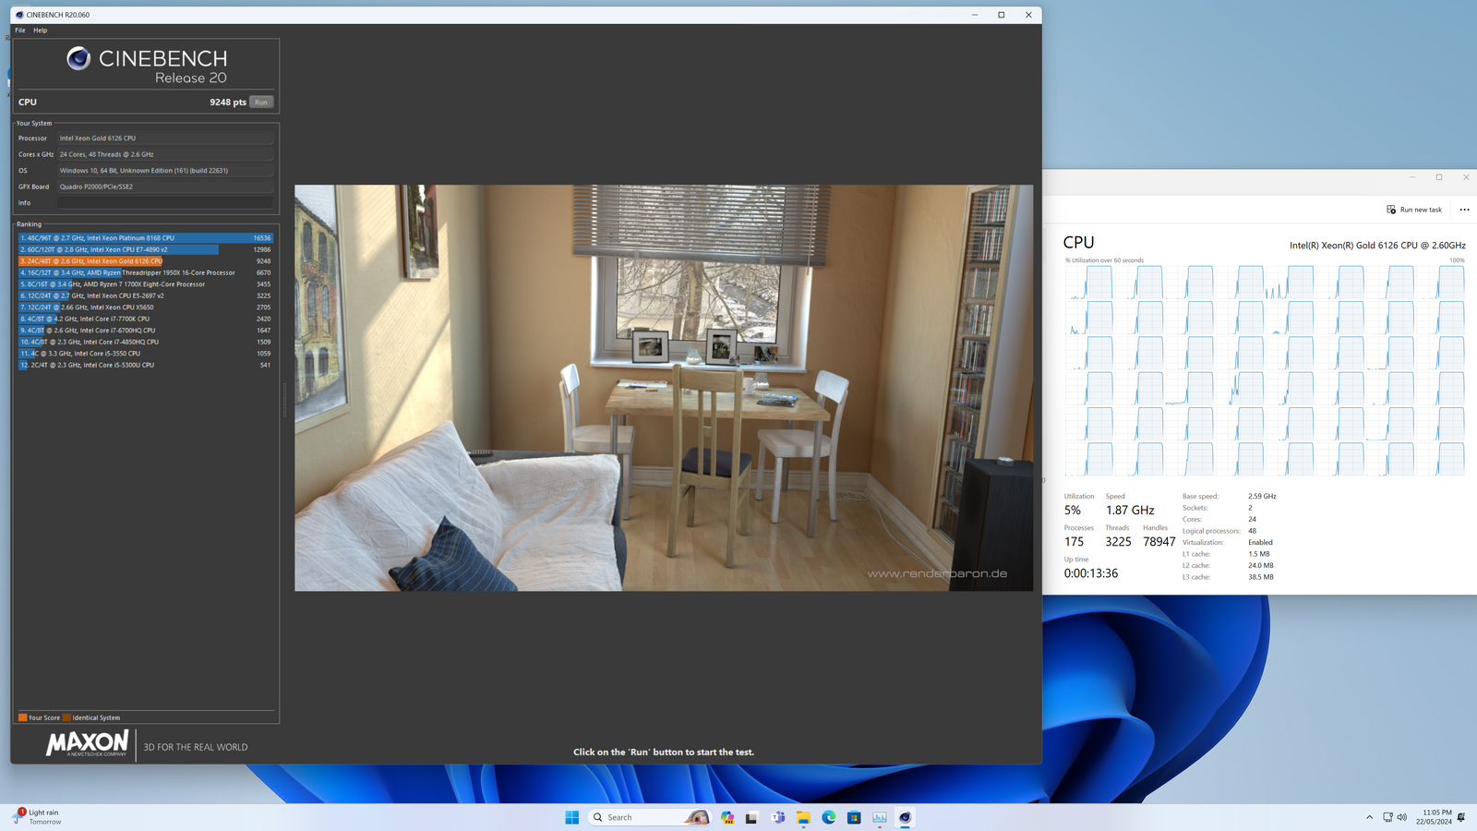Open Copilot preview from taskbar
The height and width of the screenshot is (831, 1477).
727,817
